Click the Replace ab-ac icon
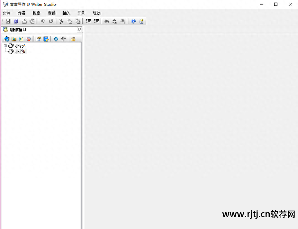The width and height of the screenshot is (298, 229). tap(115, 21)
